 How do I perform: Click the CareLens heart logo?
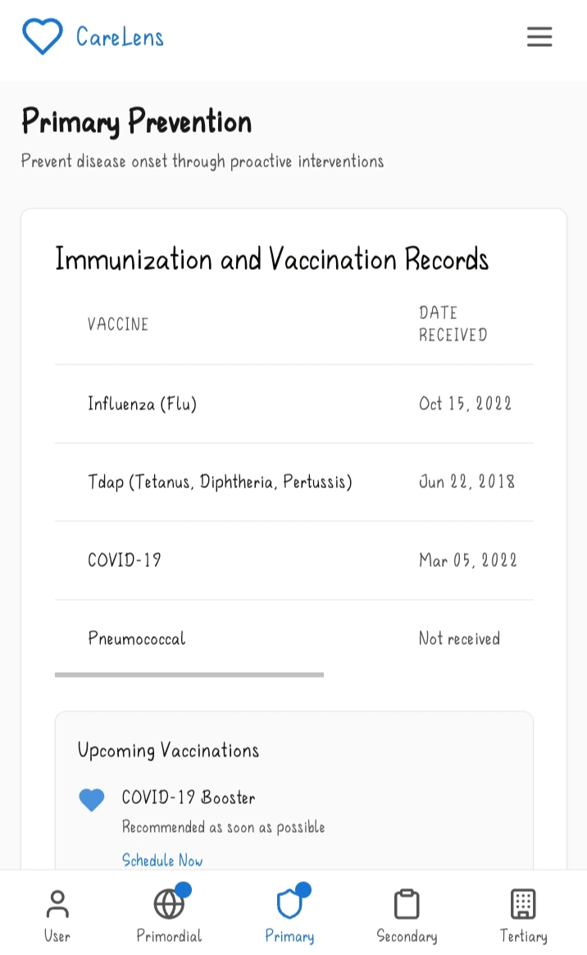[42, 37]
